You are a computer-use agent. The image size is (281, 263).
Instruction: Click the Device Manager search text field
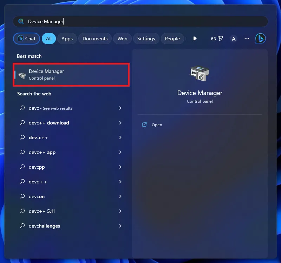pyautogui.click(x=140, y=21)
